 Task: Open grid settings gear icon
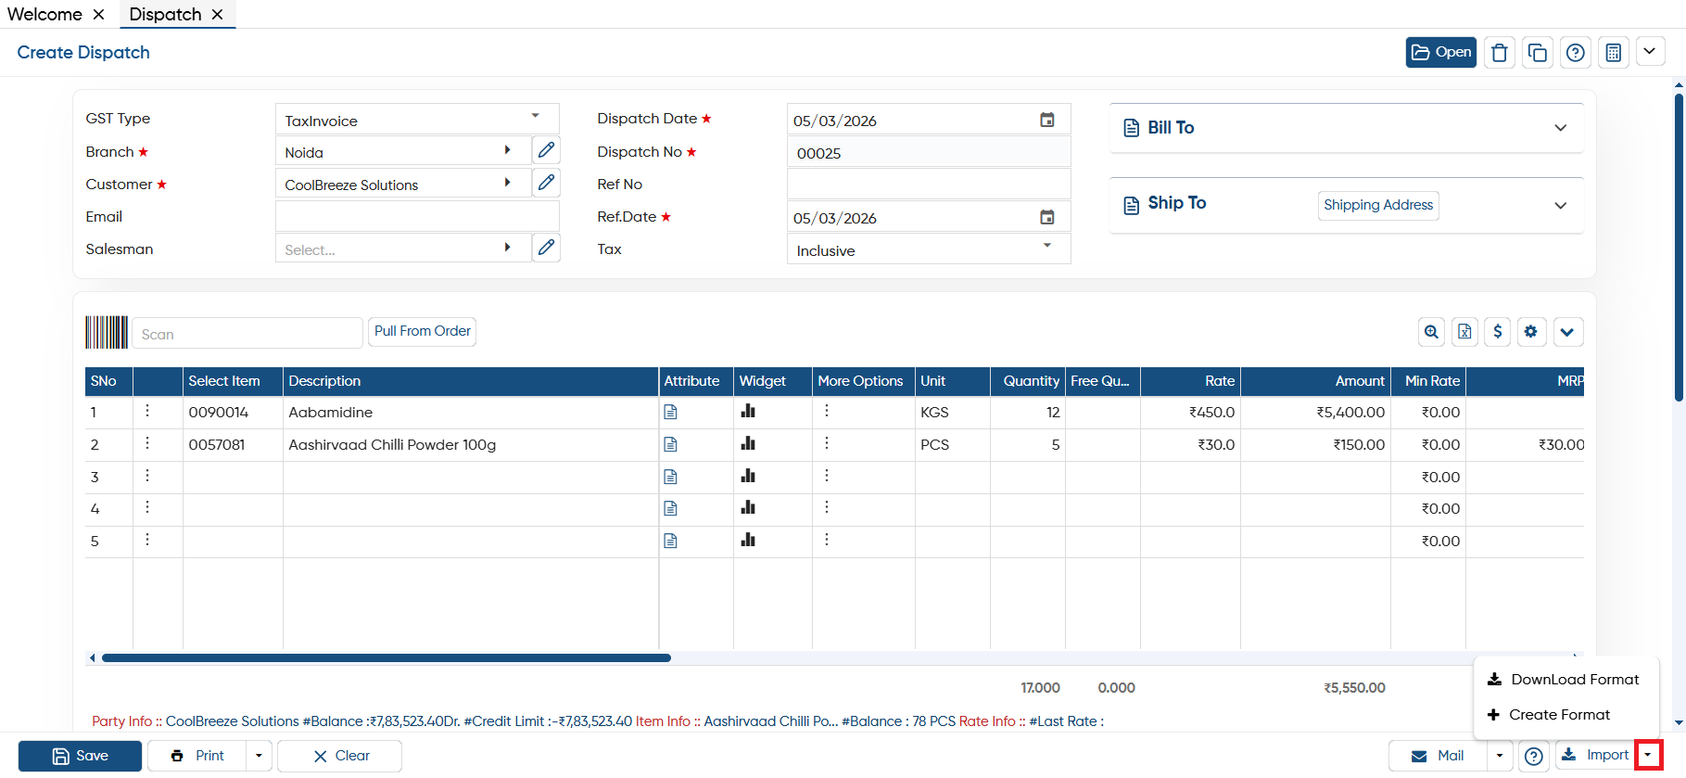coord(1530,332)
